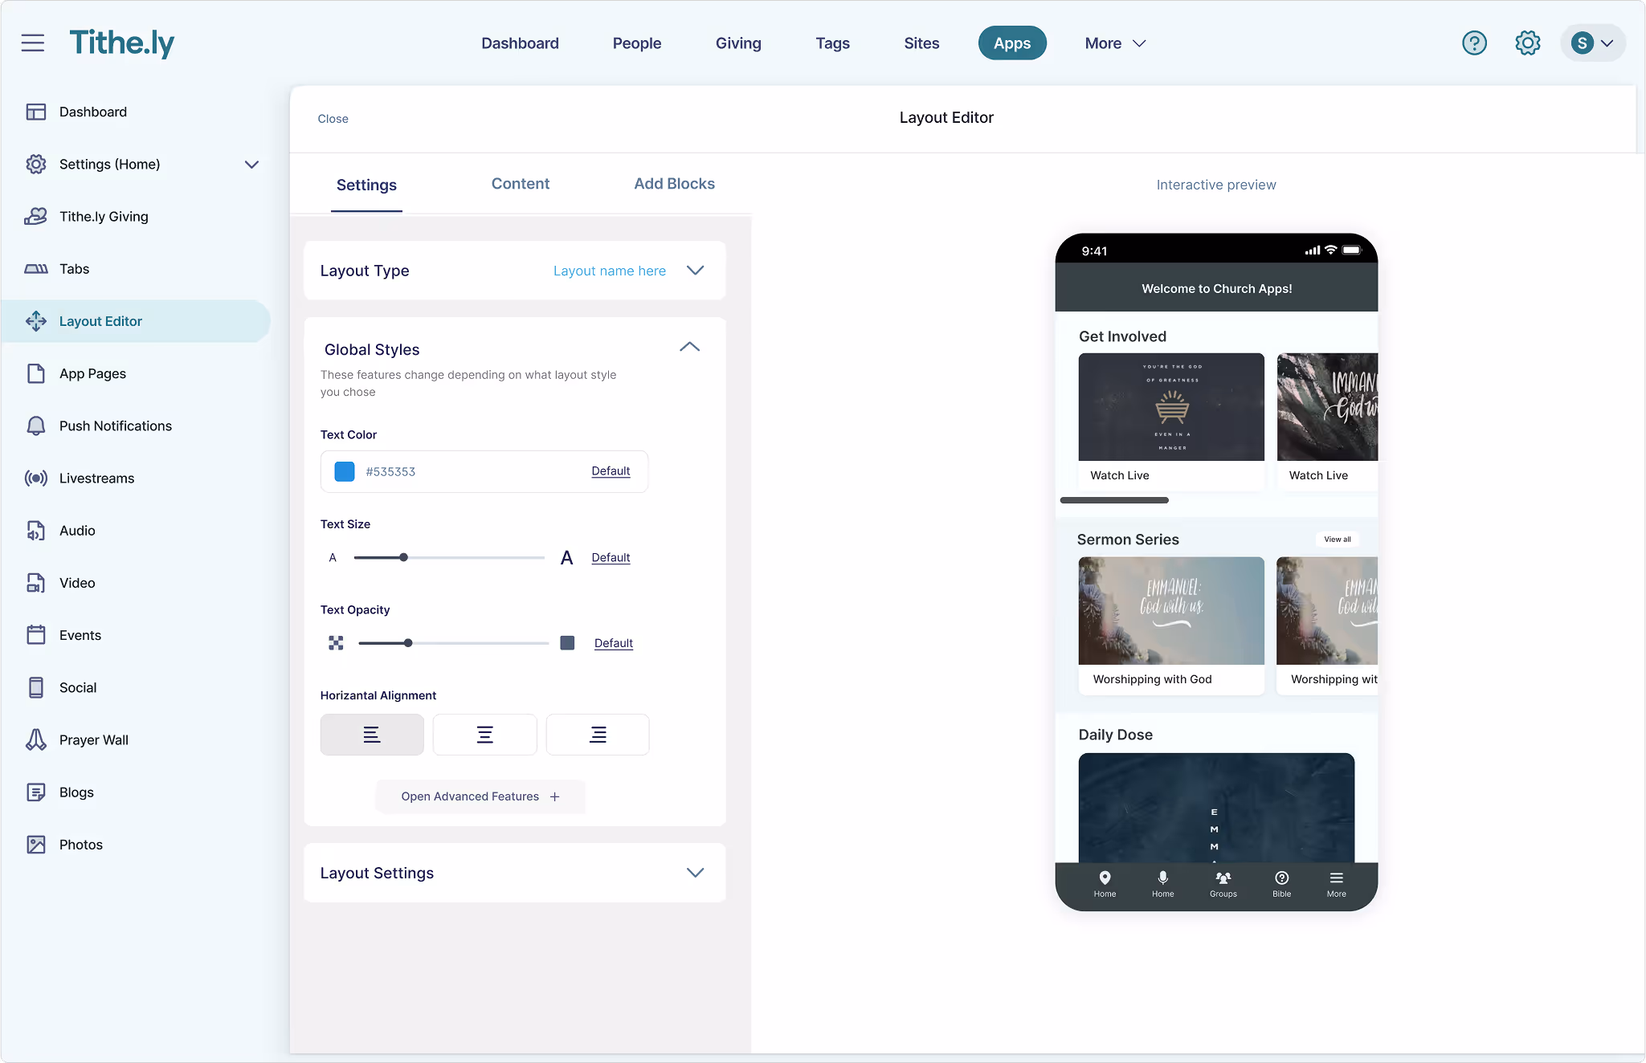Screen dimensions: 1646x1063
Task: Select right horizontal alignment
Action: (x=597, y=734)
